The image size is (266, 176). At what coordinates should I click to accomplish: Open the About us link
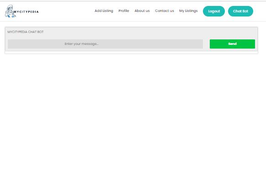142,11
